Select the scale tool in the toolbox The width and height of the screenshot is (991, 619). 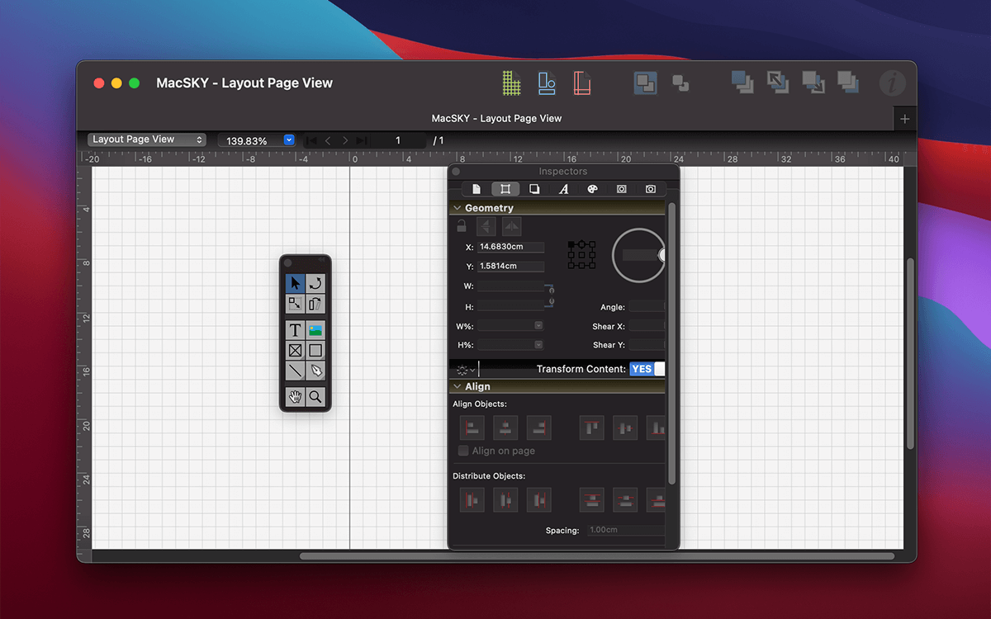(296, 304)
